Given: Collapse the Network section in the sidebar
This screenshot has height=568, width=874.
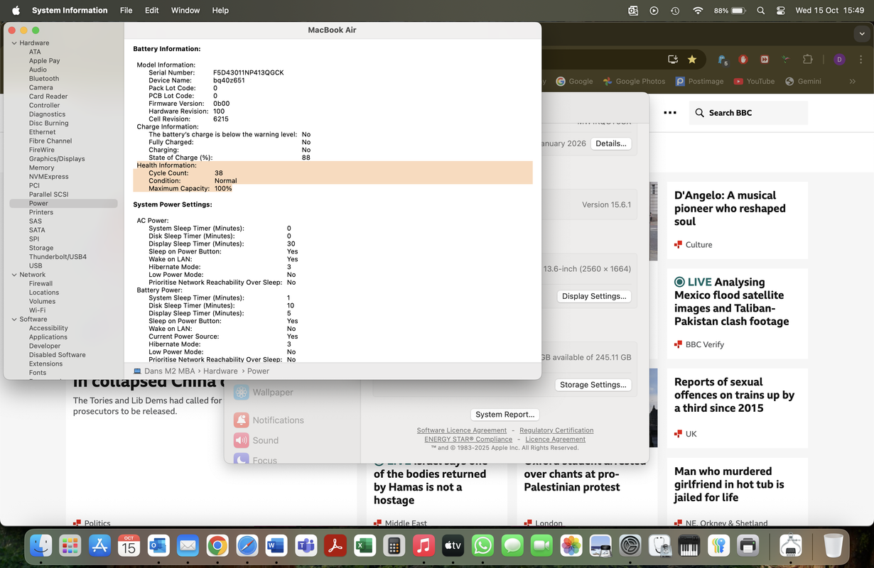Looking at the screenshot, I should (x=14, y=275).
